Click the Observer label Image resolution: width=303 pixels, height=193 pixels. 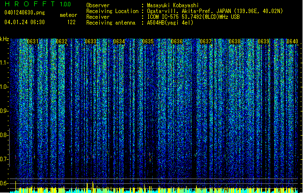98,5
